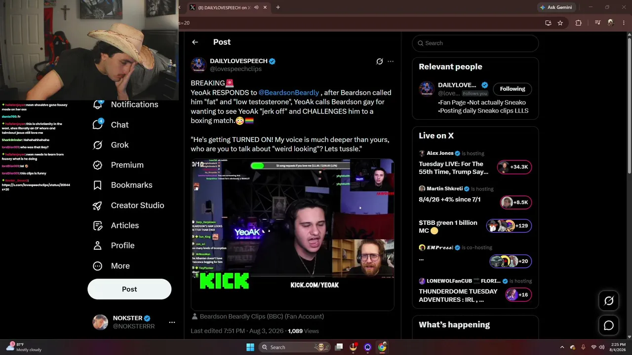Open Chrome media controls icon
The height and width of the screenshot is (355, 632).
coord(597,23)
